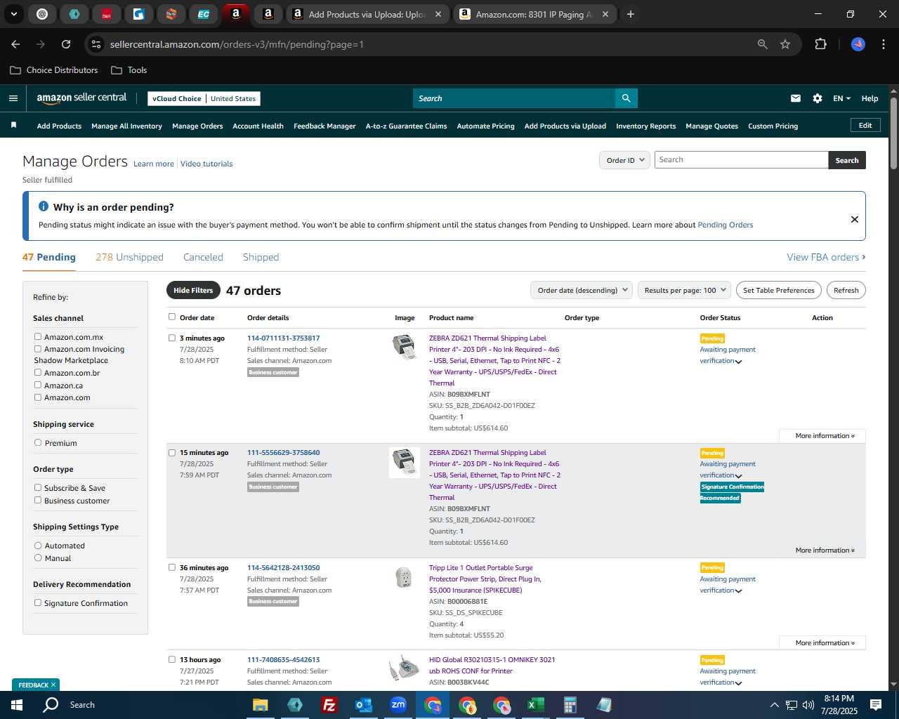Select the Automated shipping settings radio
Image resolution: width=899 pixels, height=719 pixels.
(x=38, y=546)
